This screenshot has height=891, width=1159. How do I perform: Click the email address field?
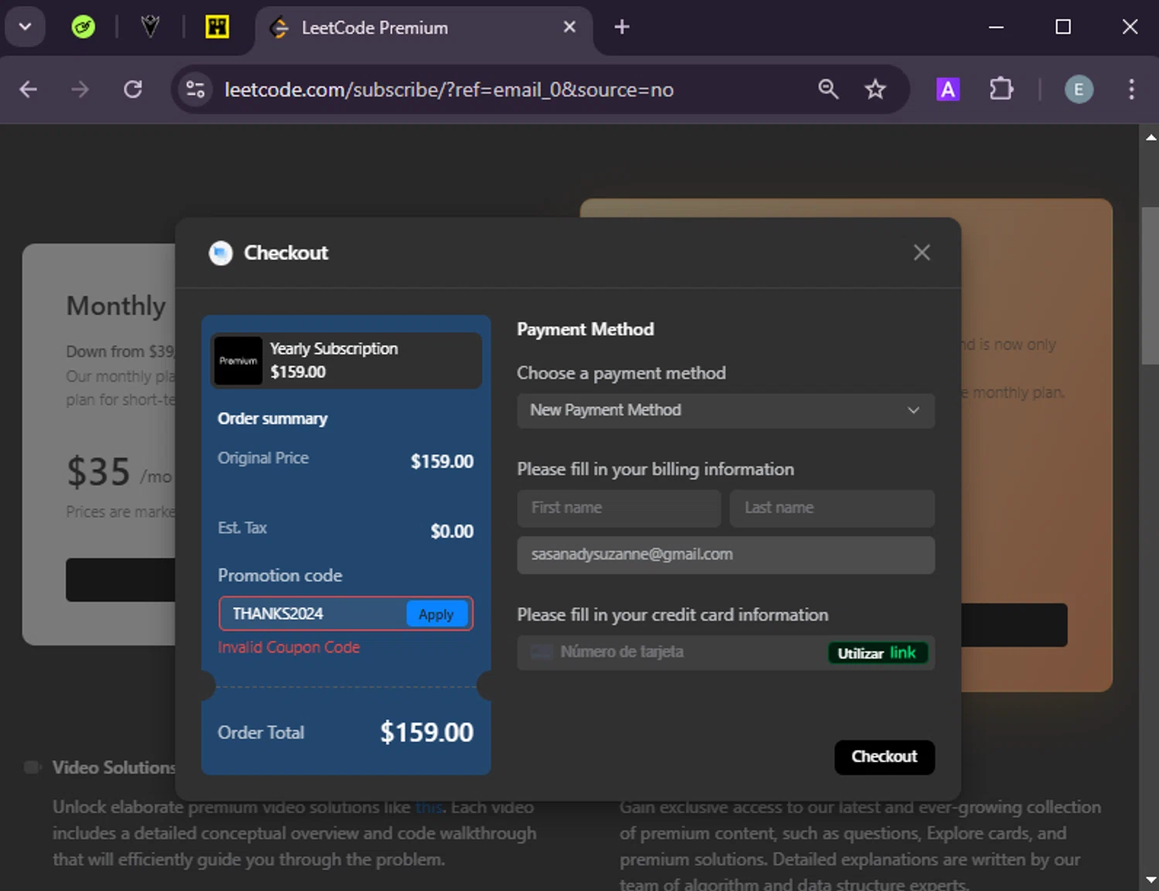[x=726, y=555]
